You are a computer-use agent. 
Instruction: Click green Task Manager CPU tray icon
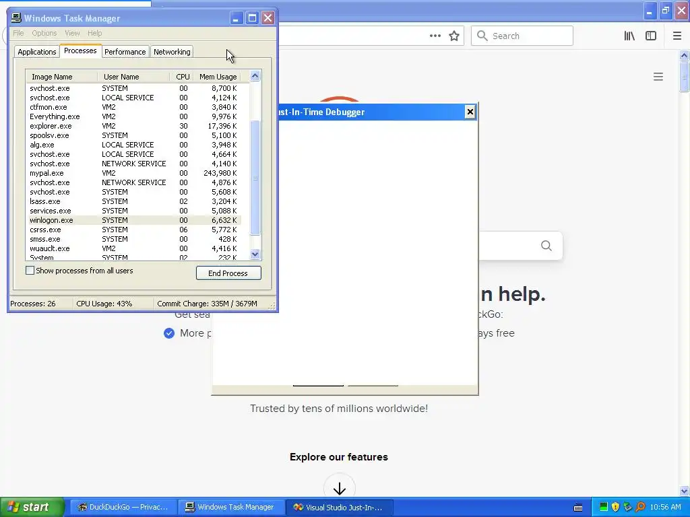[x=604, y=507]
